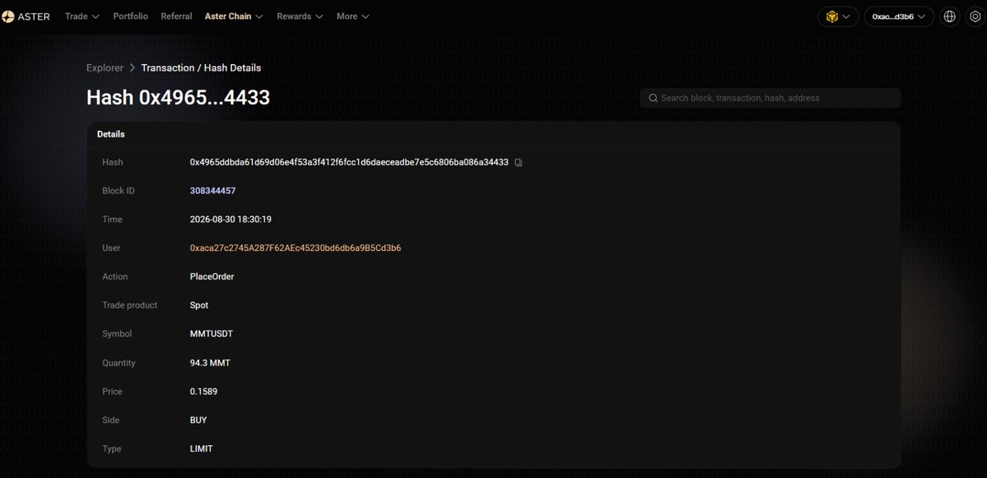The width and height of the screenshot is (987, 478).
Task: Click the PlaceOrder action value
Action: coord(212,276)
